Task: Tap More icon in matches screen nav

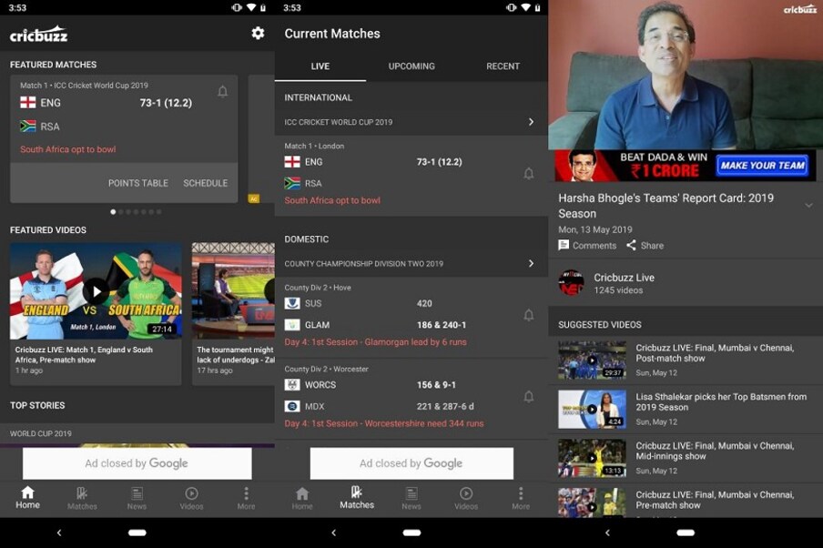Action: (521, 498)
